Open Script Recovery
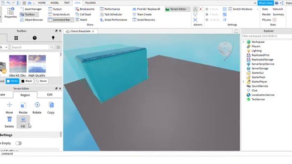The image size is (292, 164). pyautogui.click(x=144, y=20)
